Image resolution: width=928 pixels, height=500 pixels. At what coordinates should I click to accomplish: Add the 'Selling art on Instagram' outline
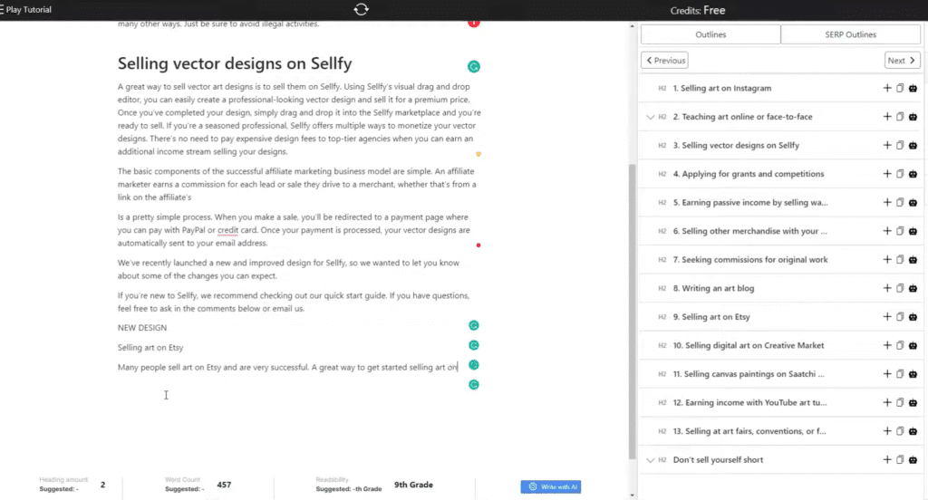pyautogui.click(x=886, y=88)
